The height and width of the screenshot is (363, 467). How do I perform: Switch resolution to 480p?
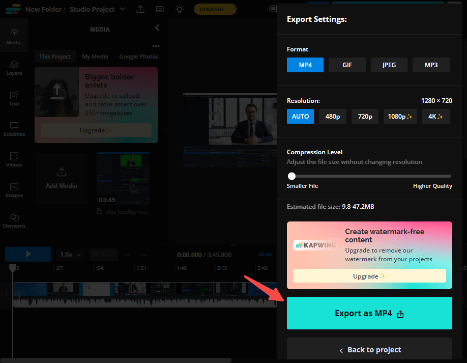pos(332,116)
